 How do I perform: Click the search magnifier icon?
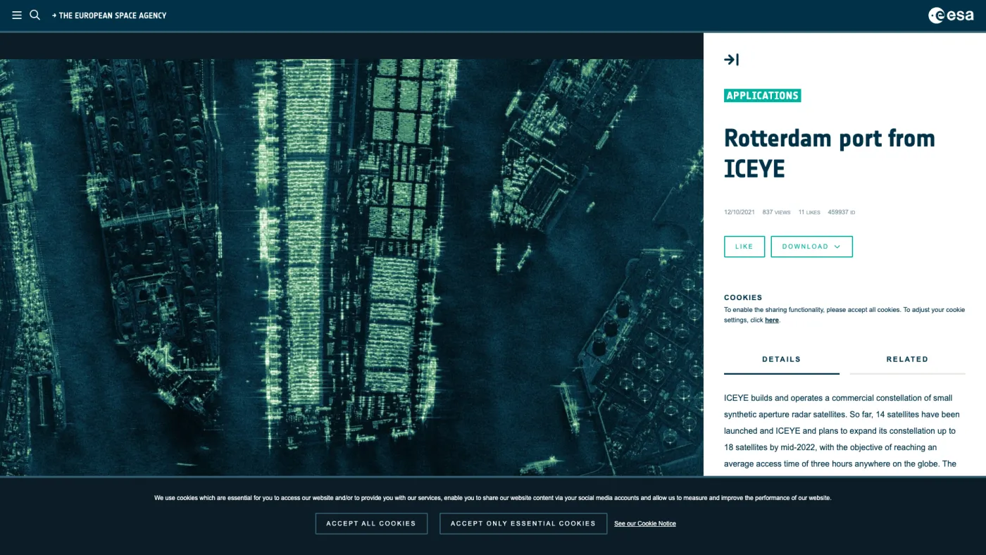(35, 15)
